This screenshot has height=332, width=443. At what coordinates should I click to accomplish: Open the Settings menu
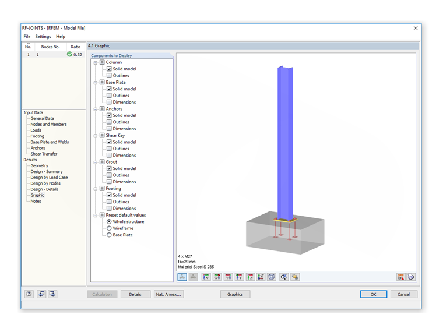43,37
